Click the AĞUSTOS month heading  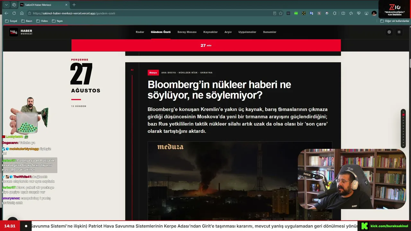[86, 91]
